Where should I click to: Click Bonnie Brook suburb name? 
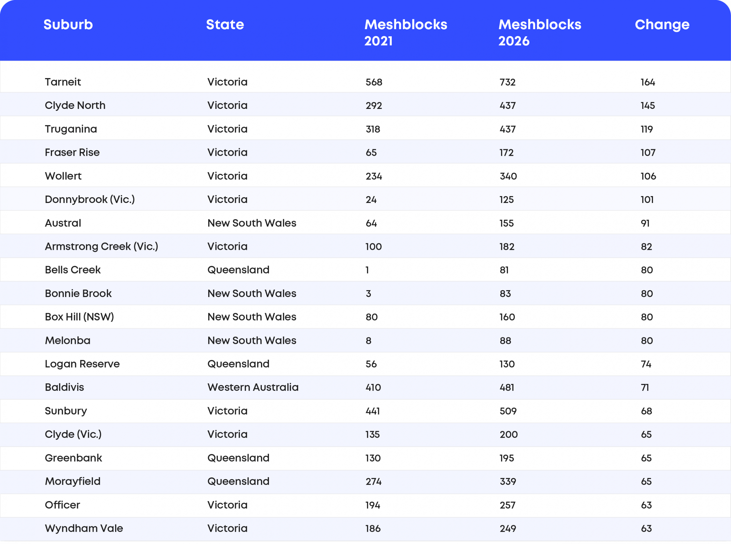[78, 293]
